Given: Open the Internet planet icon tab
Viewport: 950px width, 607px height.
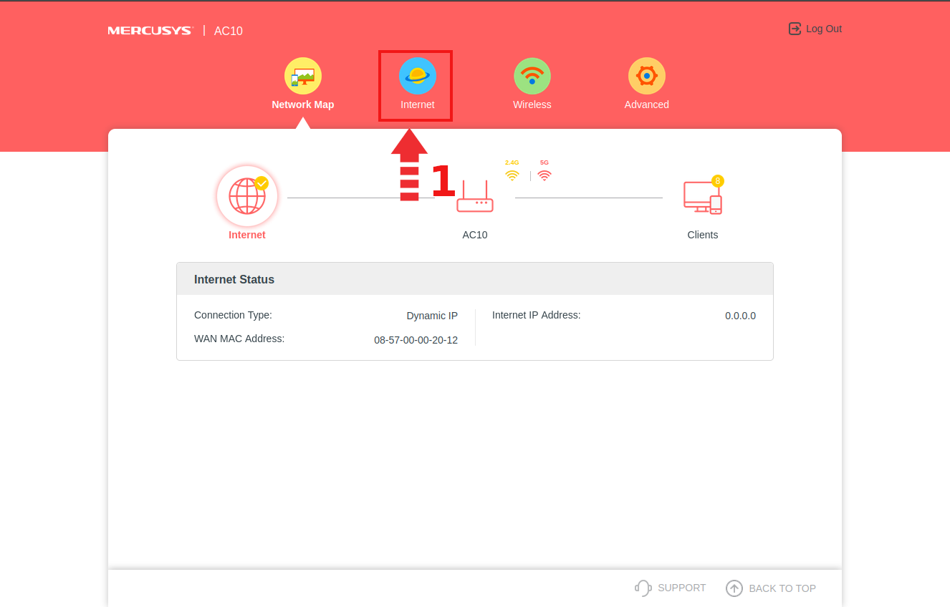Looking at the screenshot, I should (418, 76).
